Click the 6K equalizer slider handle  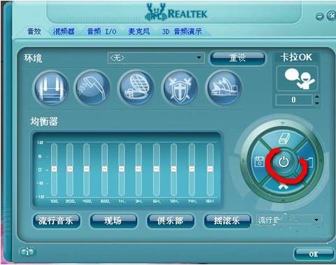[156, 169]
